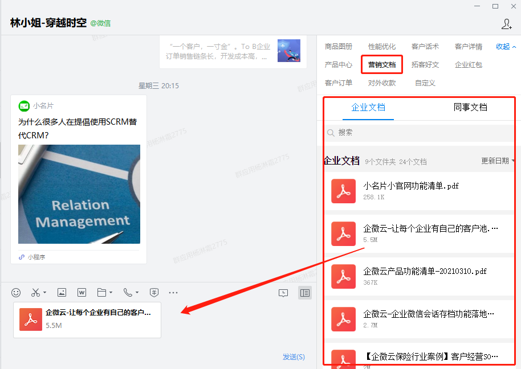Click PDF icon of 企微云产品功能清单-20210310.pdf
This screenshot has height=369, width=521.
tap(344, 276)
